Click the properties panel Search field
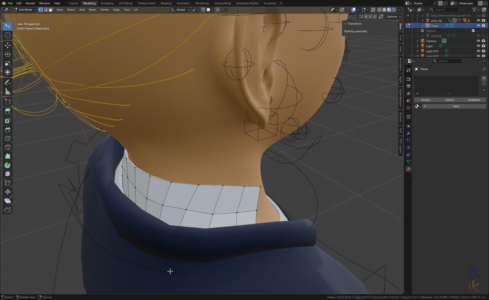 [x=447, y=61]
